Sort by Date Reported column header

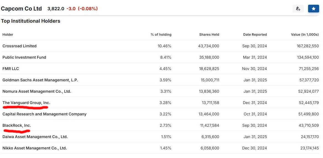click(255, 35)
